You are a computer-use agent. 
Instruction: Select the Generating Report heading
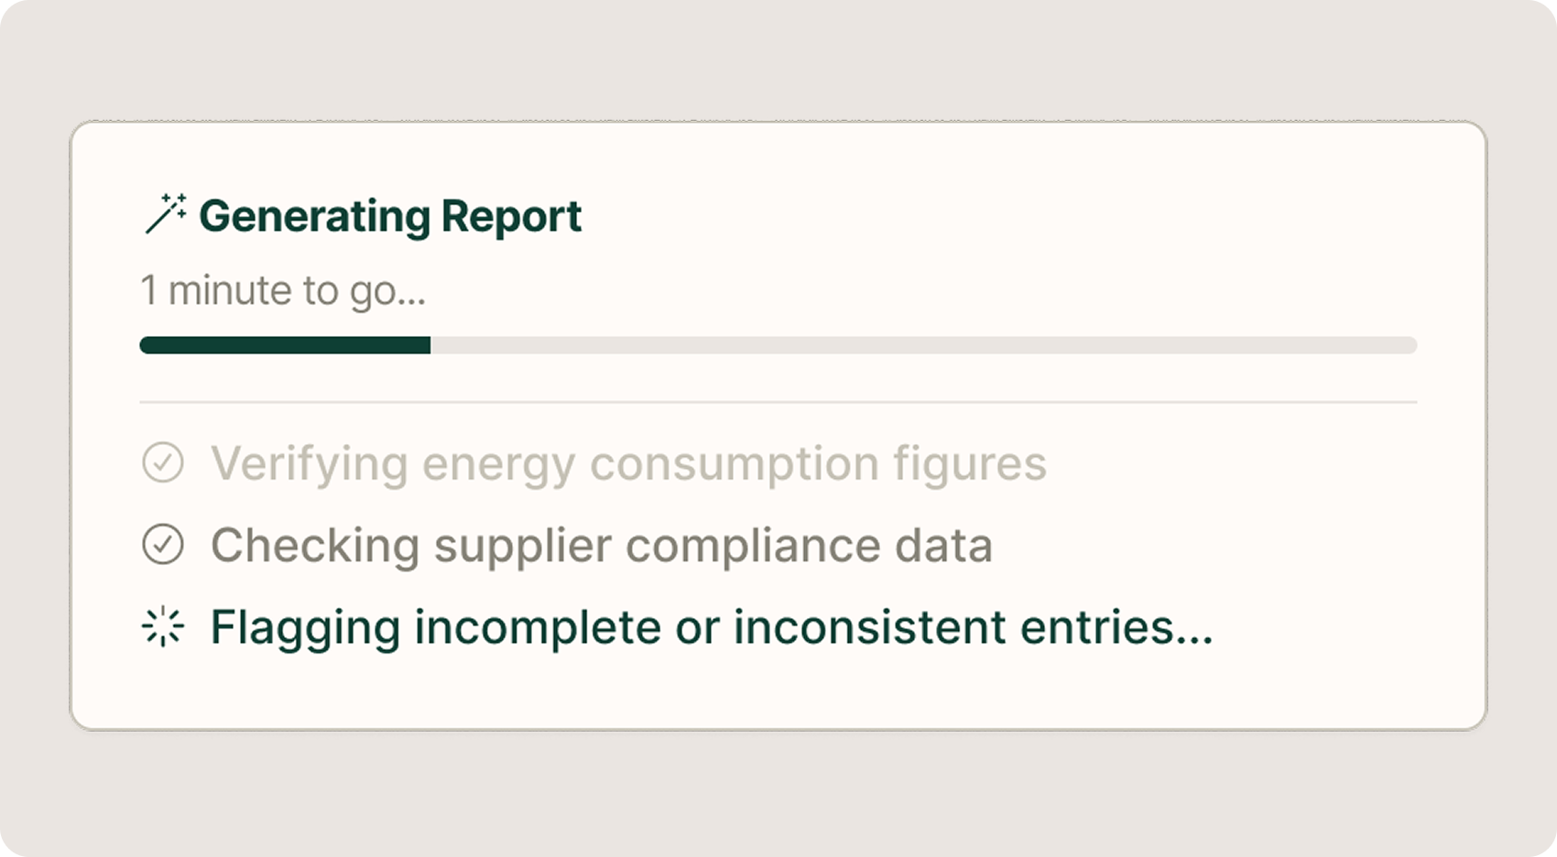389,216
